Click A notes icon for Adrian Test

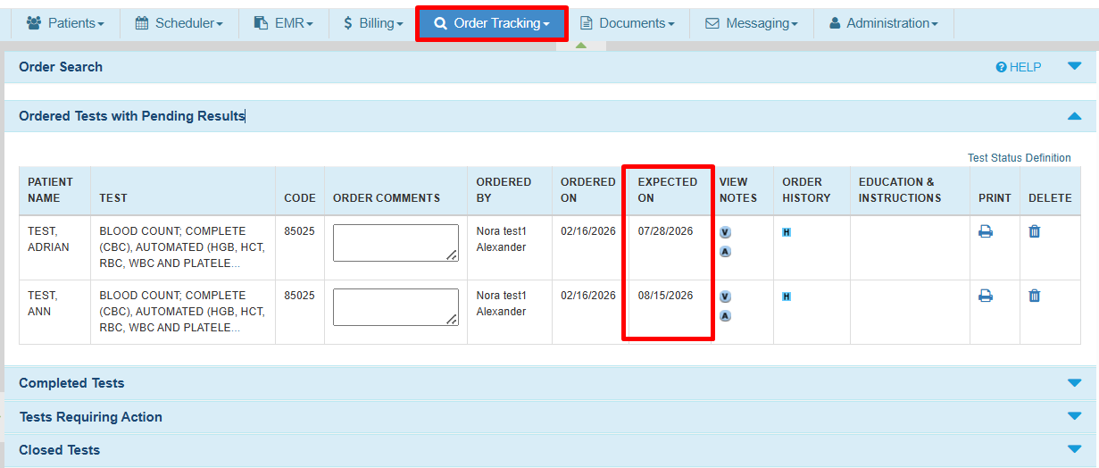725,251
